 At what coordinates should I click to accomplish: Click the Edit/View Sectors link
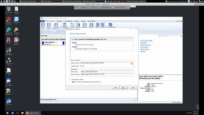[x=145, y=49]
